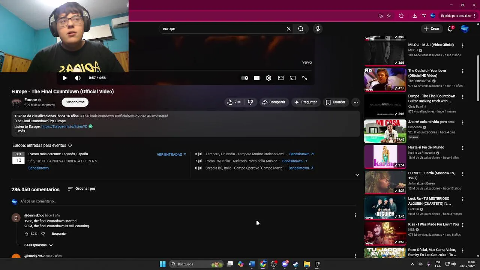The height and width of the screenshot is (270, 480).
Task: Open YouTube account avatar menu
Action: 465,28
